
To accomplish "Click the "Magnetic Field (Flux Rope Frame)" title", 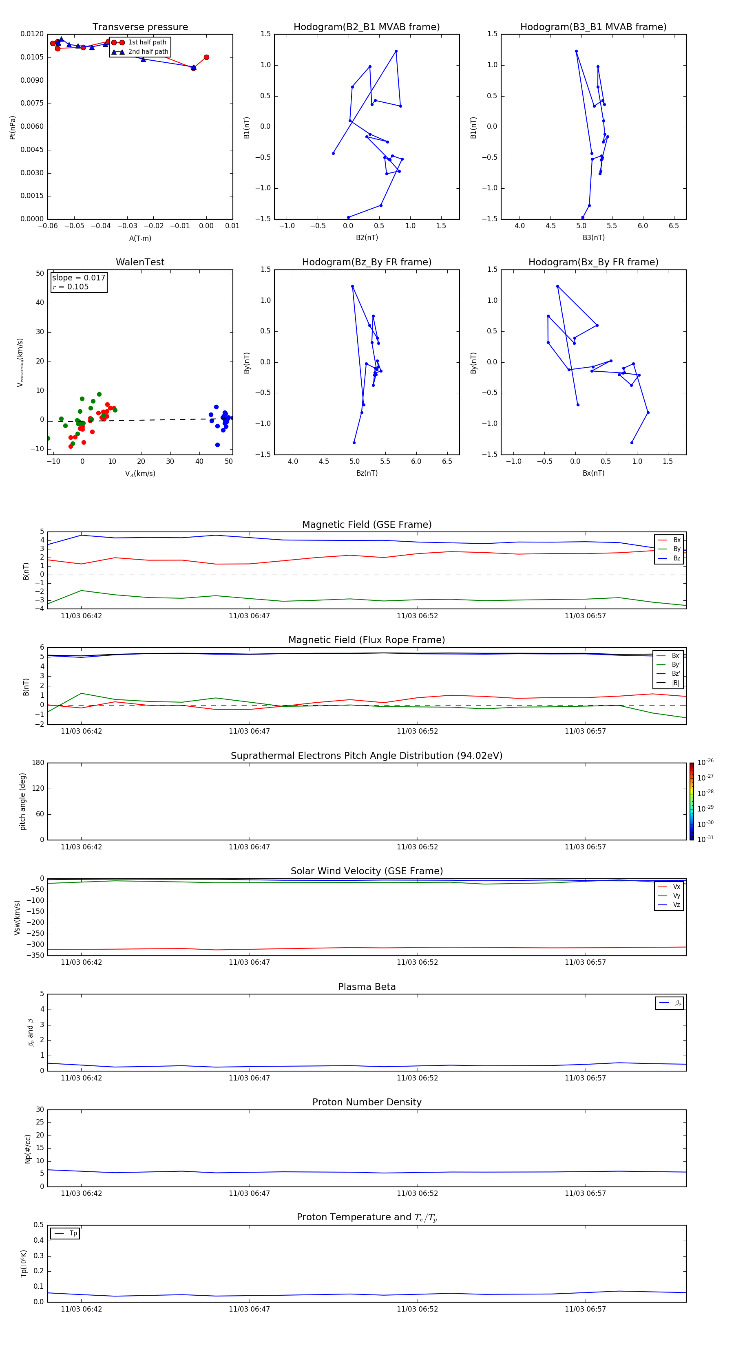I will [x=367, y=640].
